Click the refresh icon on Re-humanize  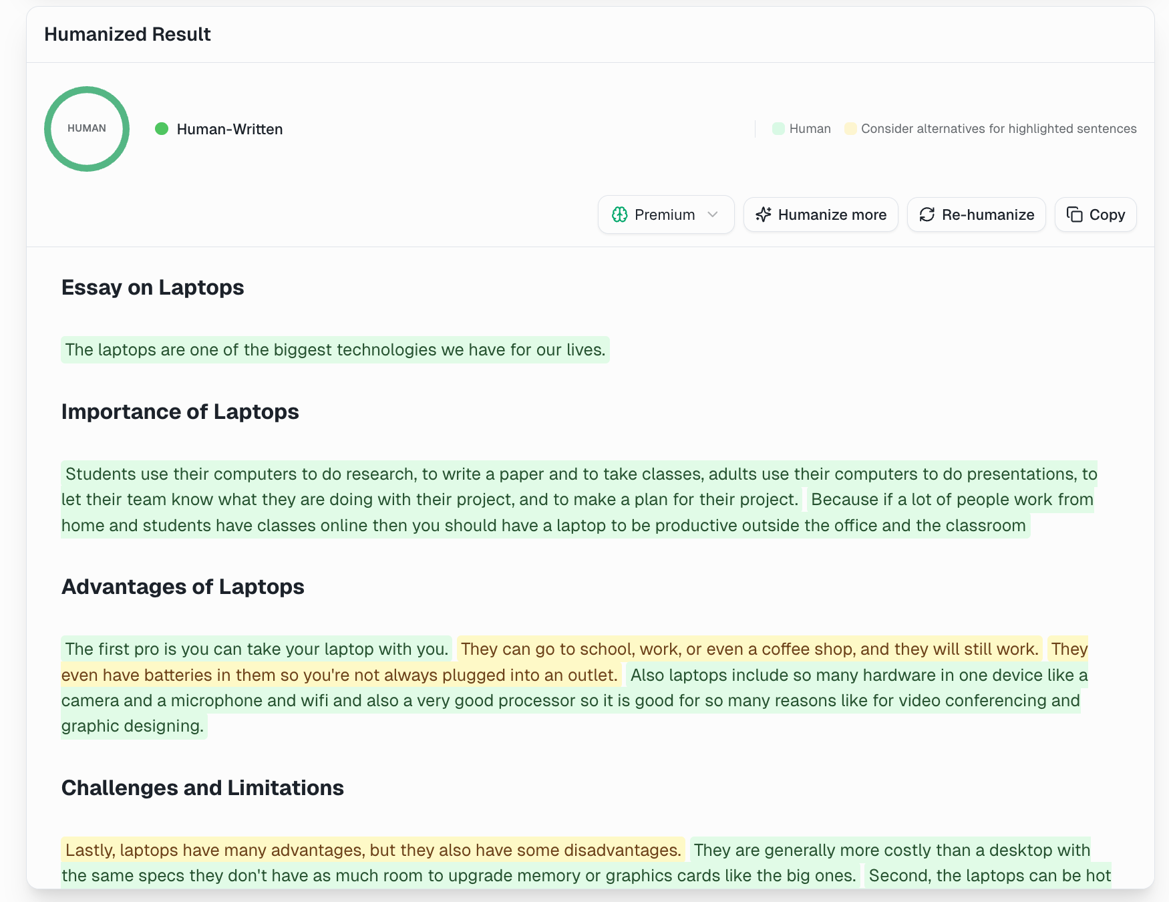(927, 214)
